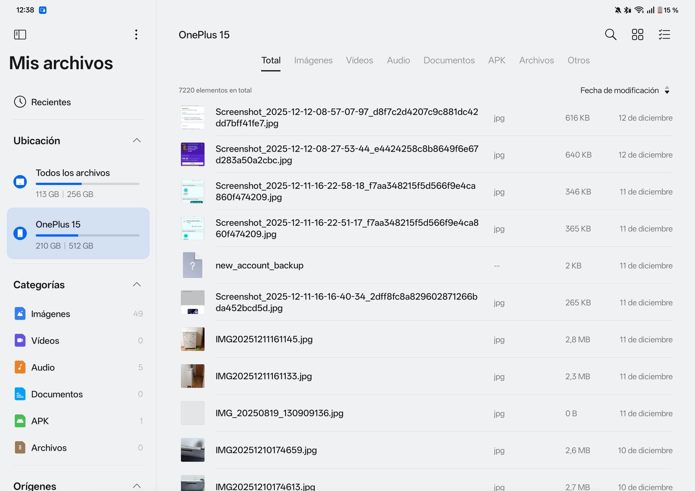Open the new_account_backup file
This screenshot has width=695, height=491.
tap(259, 265)
